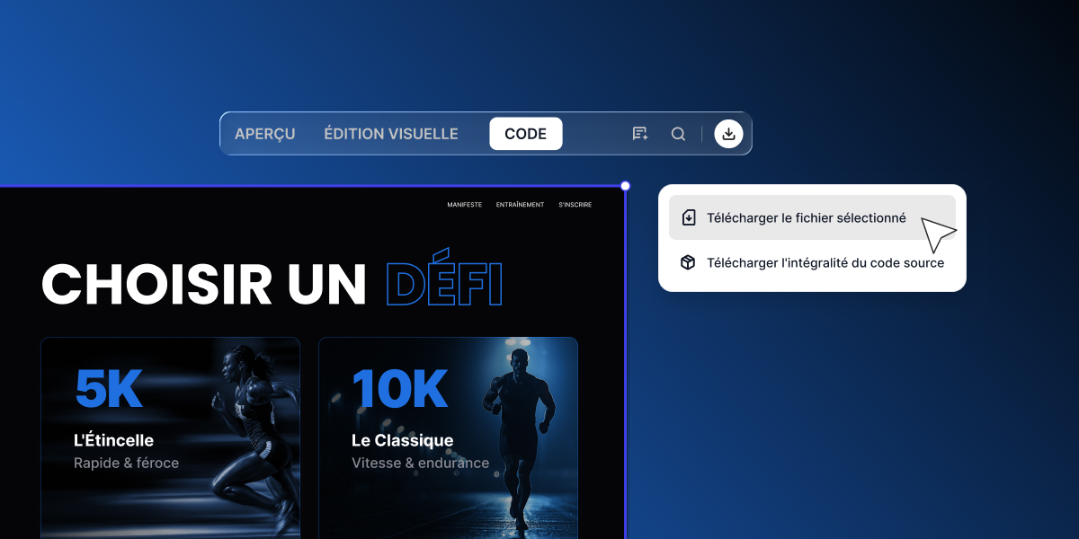Open ENTRAÎNEMENT nav link
The width and height of the screenshot is (1079, 539).
[520, 205]
